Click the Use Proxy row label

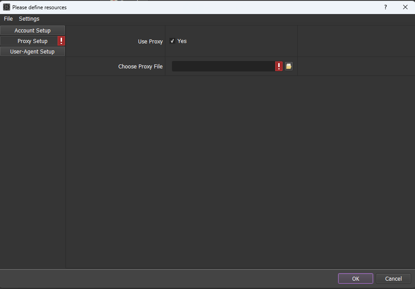[x=150, y=42]
